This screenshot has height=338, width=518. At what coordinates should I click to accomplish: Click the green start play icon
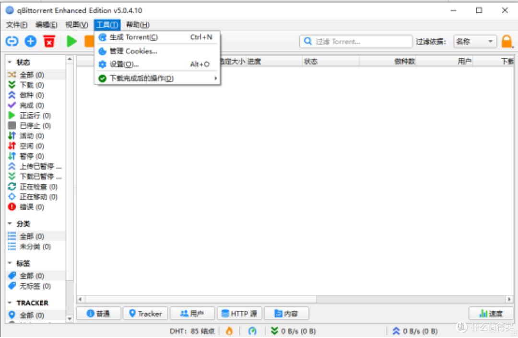71,42
